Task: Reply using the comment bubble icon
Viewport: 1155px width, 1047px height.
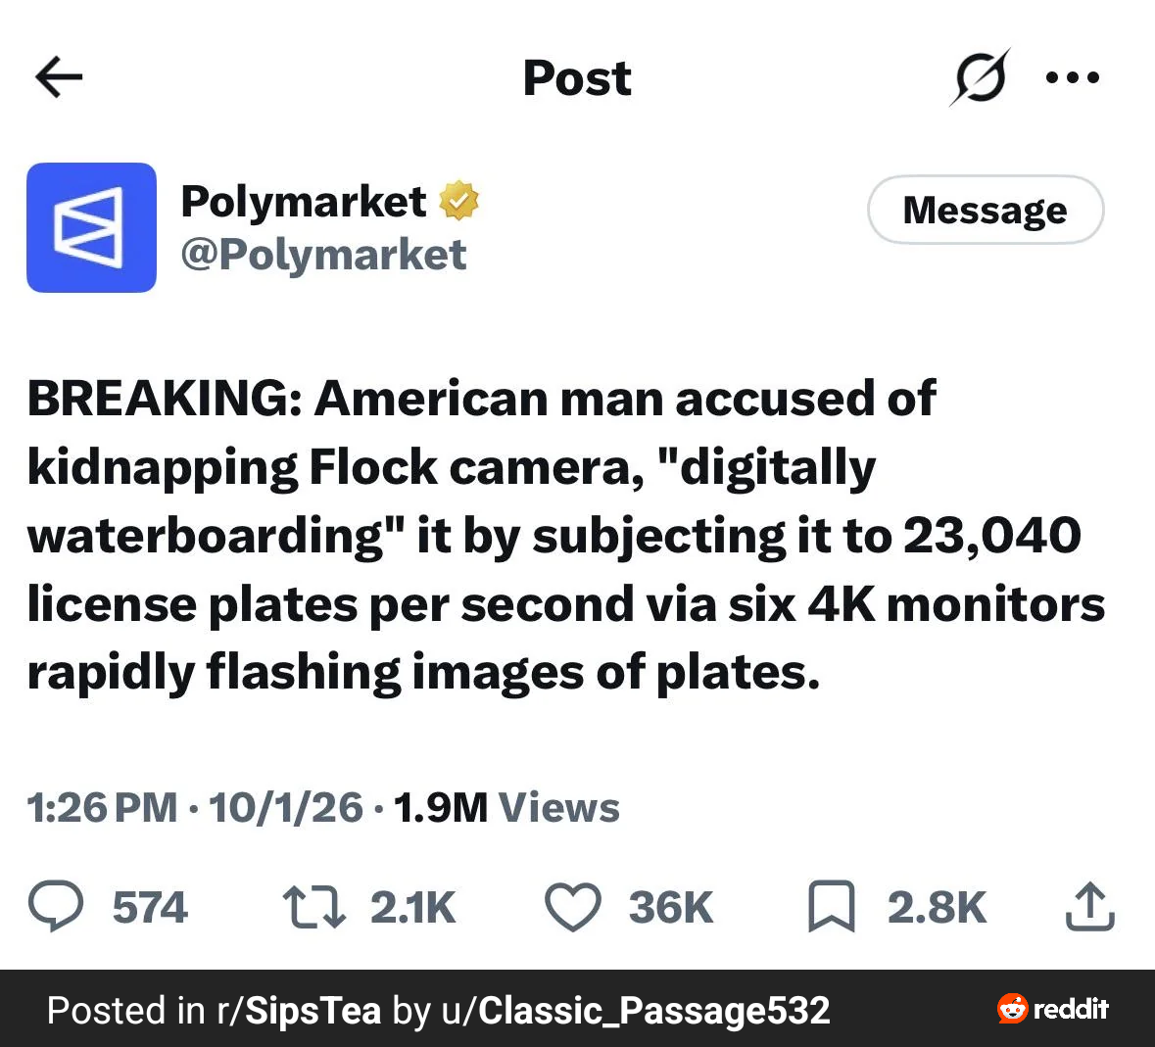Action: [x=56, y=906]
